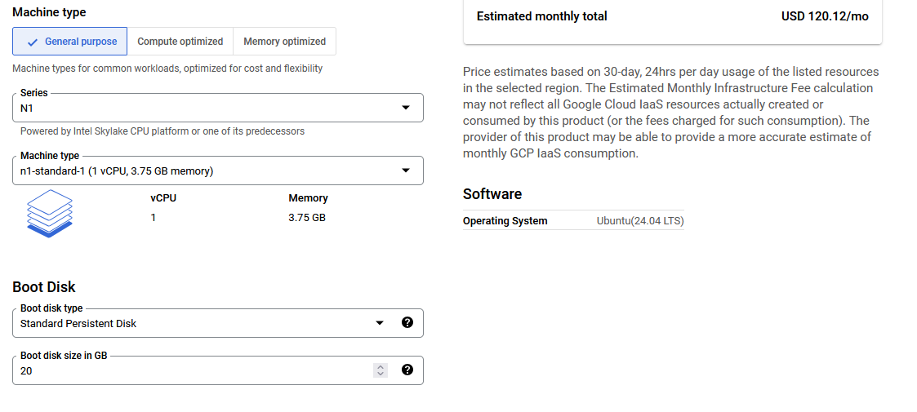This screenshot has height=412, width=917.
Task: Click help icon for Boot disk type
Action: coord(407,322)
